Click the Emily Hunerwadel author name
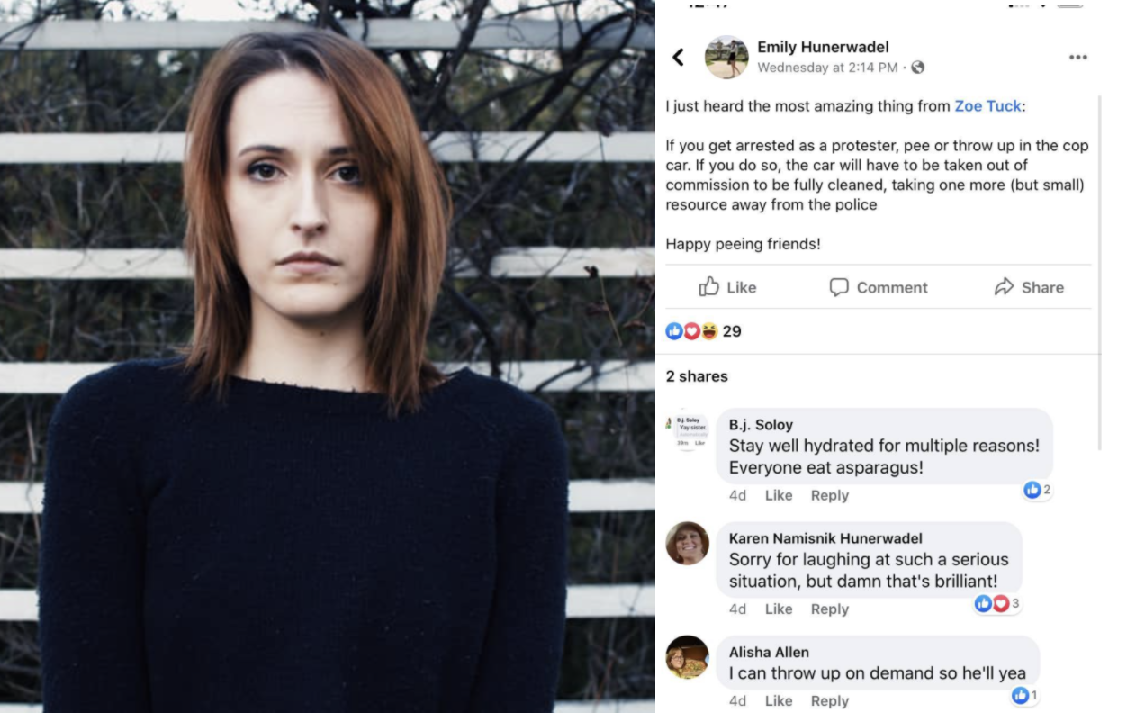Viewport: 1136px width, 713px height. (823, 47)
